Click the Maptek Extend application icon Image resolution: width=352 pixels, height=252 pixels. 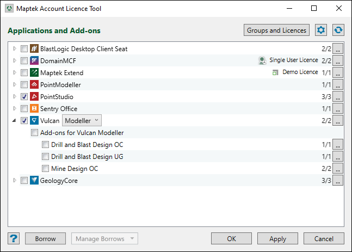(x=34, y=73)
